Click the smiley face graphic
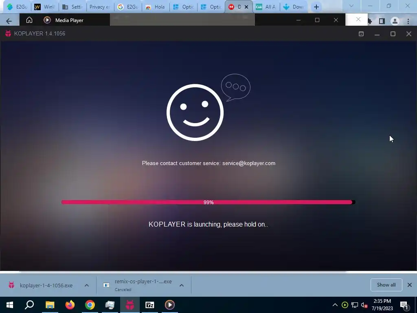The image size is (417, 313). [x=195, y=112]
